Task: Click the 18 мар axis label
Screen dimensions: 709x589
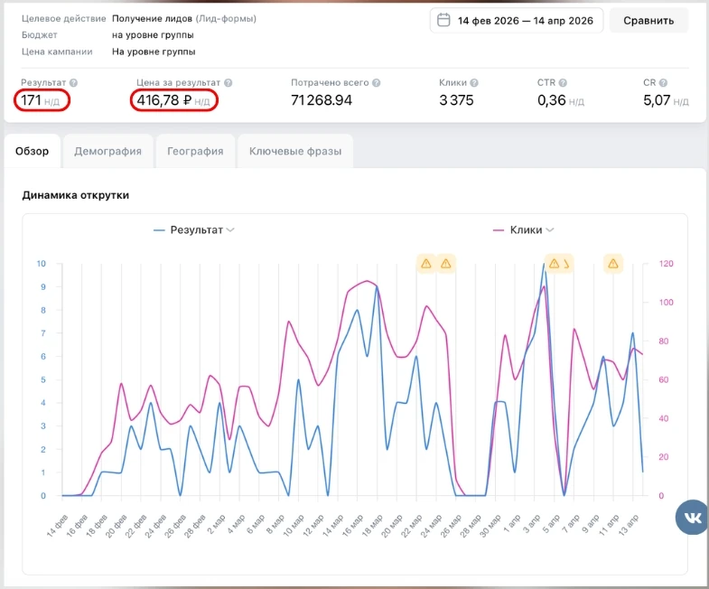Action: pyautogui.click(x=373, y=526)
